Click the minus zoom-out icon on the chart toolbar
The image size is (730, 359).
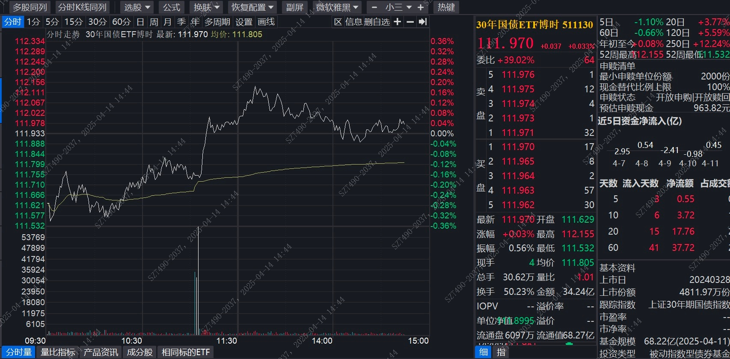[410, 22]
